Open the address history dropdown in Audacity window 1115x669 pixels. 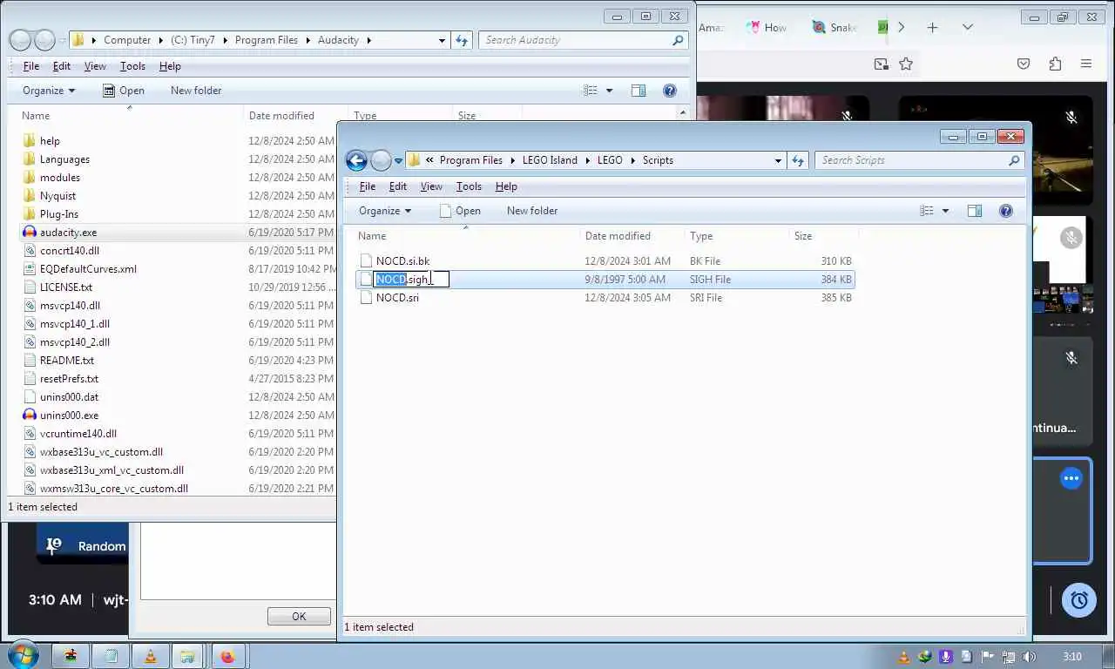(442, 40)
